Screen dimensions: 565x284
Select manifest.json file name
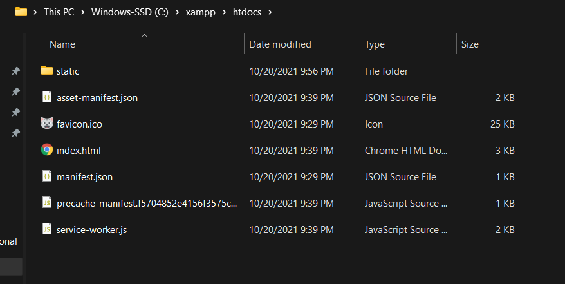point(84,177)
